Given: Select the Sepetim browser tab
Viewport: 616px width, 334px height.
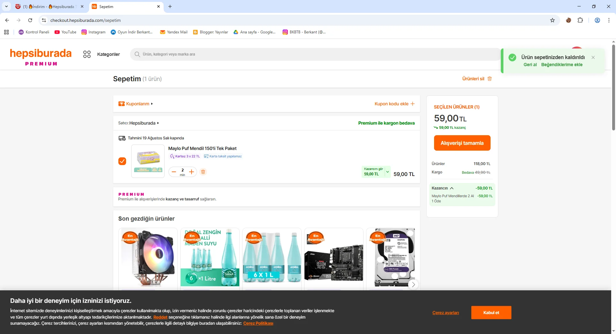Looking at the screenshot, I should [x=126, y=6].
